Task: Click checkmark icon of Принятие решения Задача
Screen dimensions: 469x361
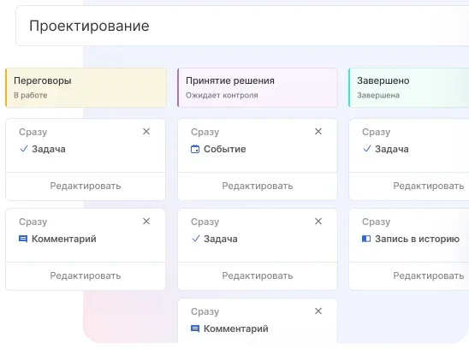Action: 196,239
